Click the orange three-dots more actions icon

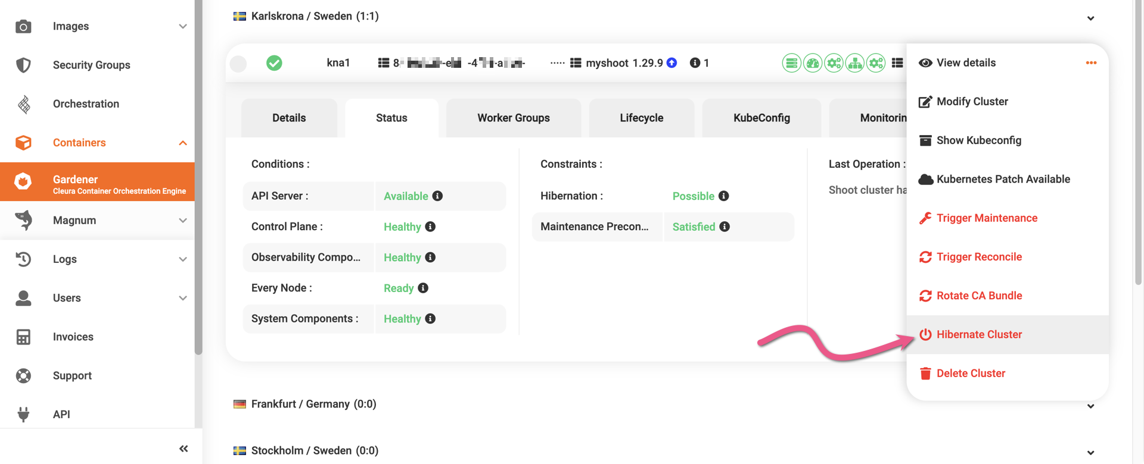click(x=1091, y=62)
